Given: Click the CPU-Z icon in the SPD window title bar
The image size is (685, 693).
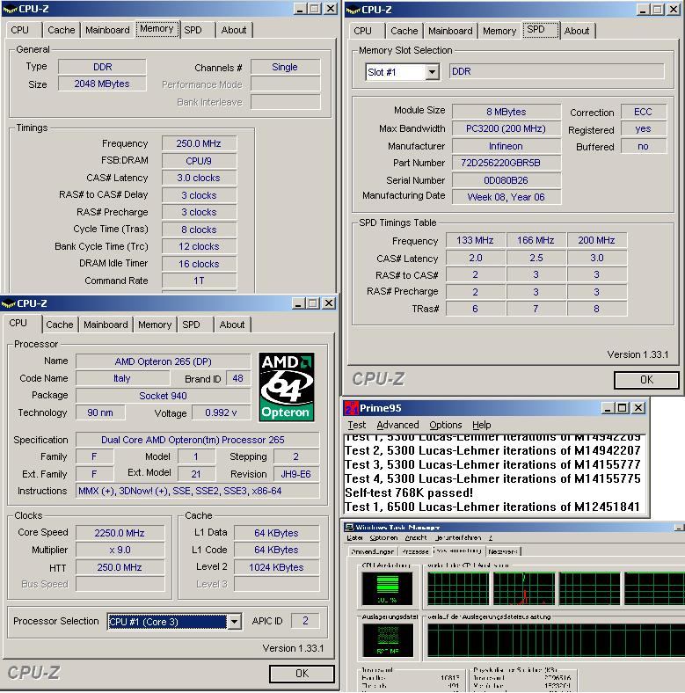Looking at the screenshot, I should click(x=353, y=10).
